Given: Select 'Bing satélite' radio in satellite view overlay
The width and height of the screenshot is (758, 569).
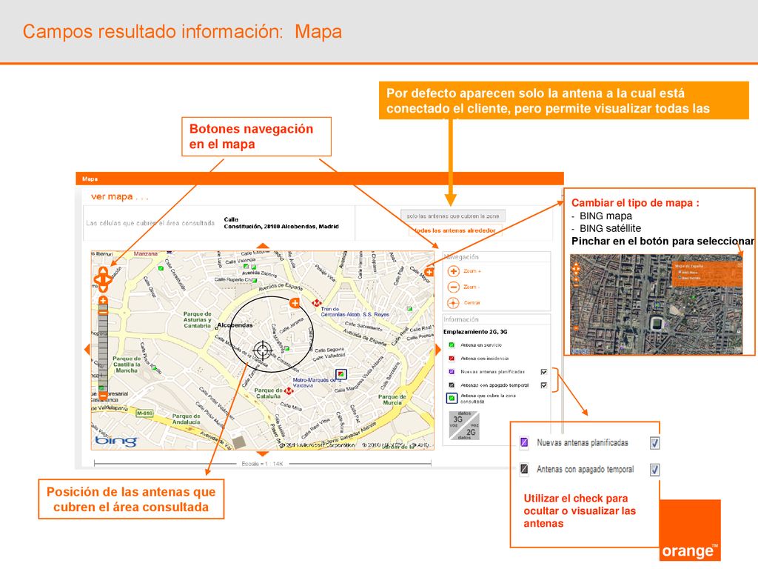Looking at the screenshot, I should coord(680,278).
